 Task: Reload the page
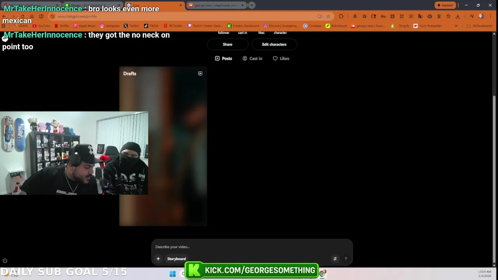tap(23, 16)
